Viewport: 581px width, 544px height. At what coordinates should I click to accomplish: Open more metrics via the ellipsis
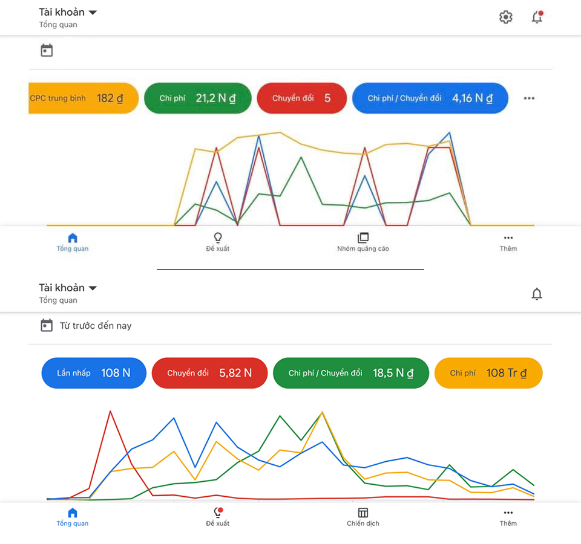529,98
